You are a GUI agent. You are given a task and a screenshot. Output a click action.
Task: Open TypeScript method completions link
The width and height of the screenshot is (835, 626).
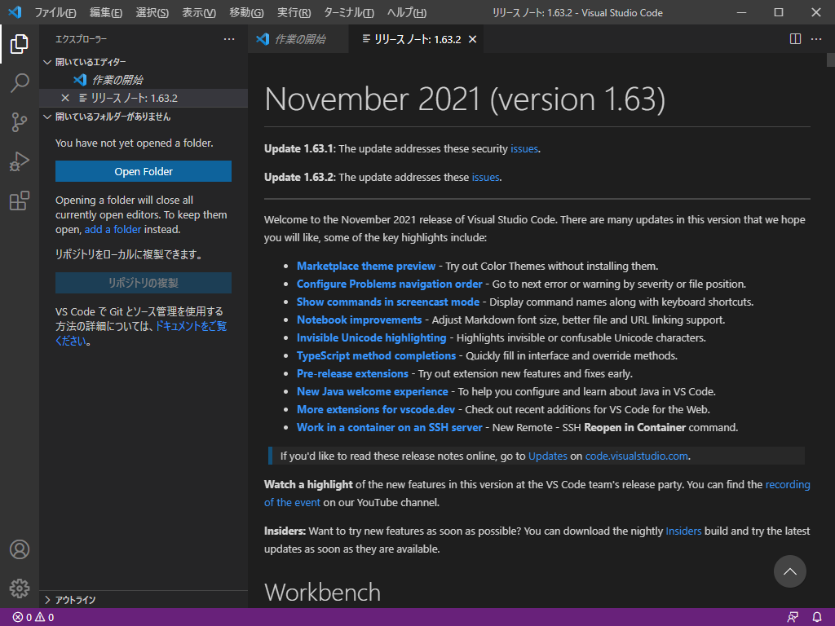(x=376, y=355)
